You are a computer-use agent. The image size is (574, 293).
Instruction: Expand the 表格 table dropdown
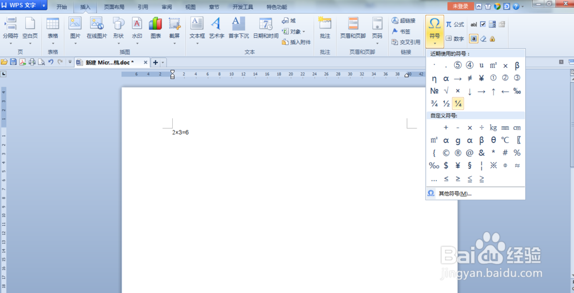click(x=53, y=43)
